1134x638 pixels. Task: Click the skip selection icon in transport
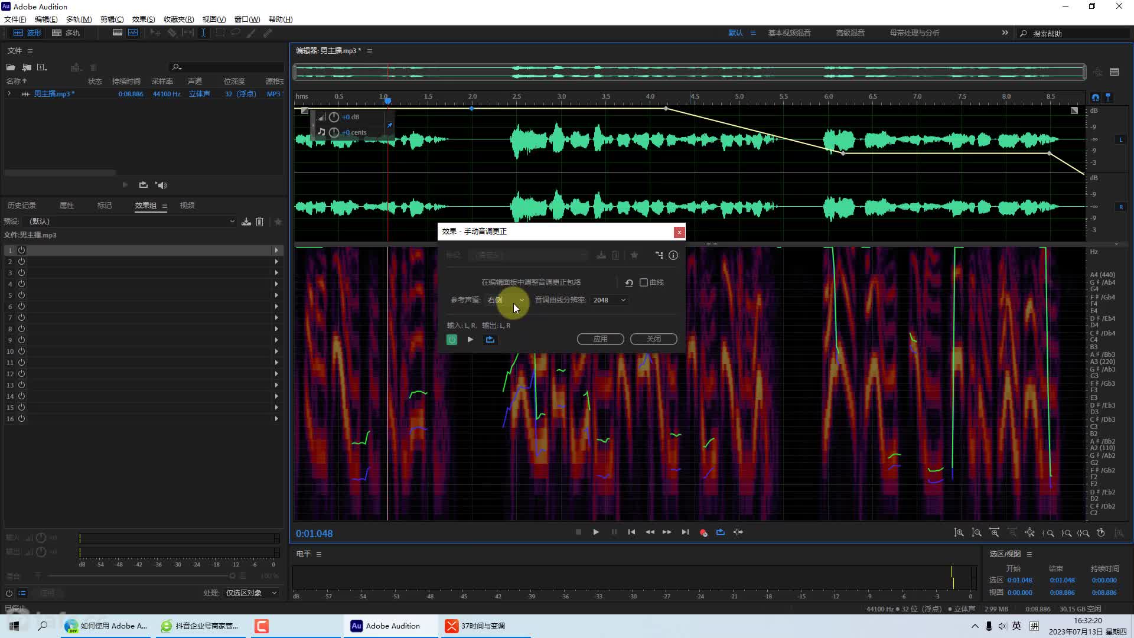[x=738, y=532]
